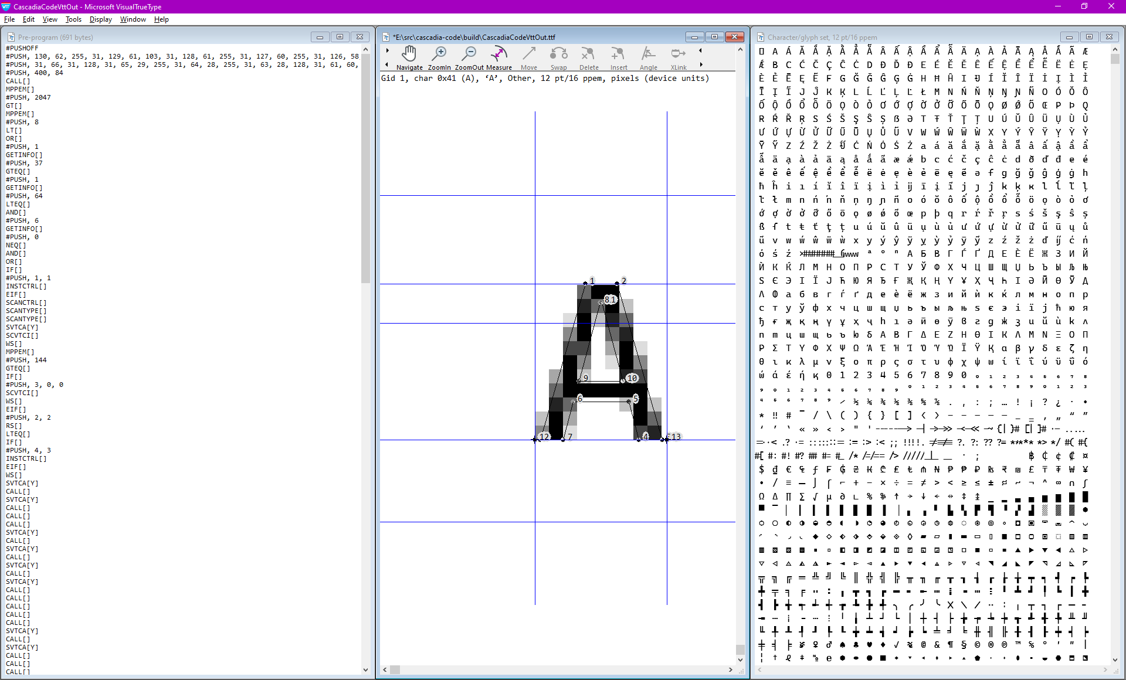The height and width of the screenshot is (680, 1126).
Task: Select glyph B in the character set
Action: [x=775, y=64]
